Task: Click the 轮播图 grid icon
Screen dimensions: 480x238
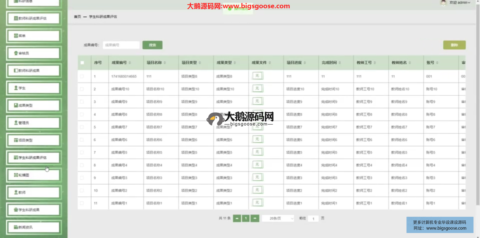Action: (x=16, y=175)
